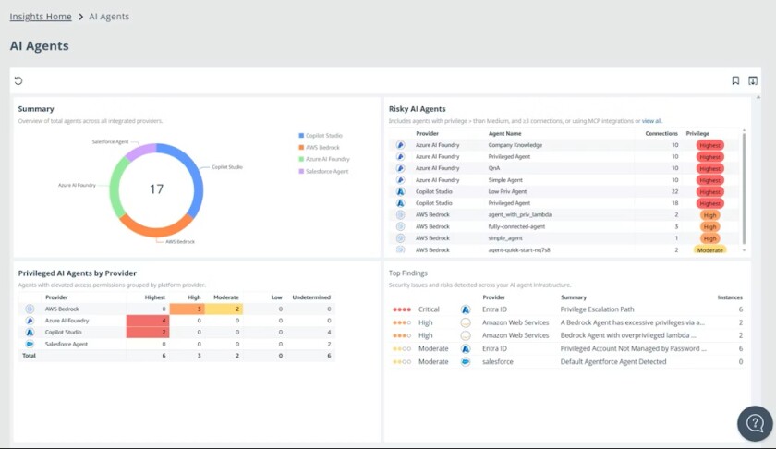Toggle Copilot Studio legend entry
Image resolution: width=776 pixels, height=449 pixels.
pyautogui.click(x=325, y=136)
